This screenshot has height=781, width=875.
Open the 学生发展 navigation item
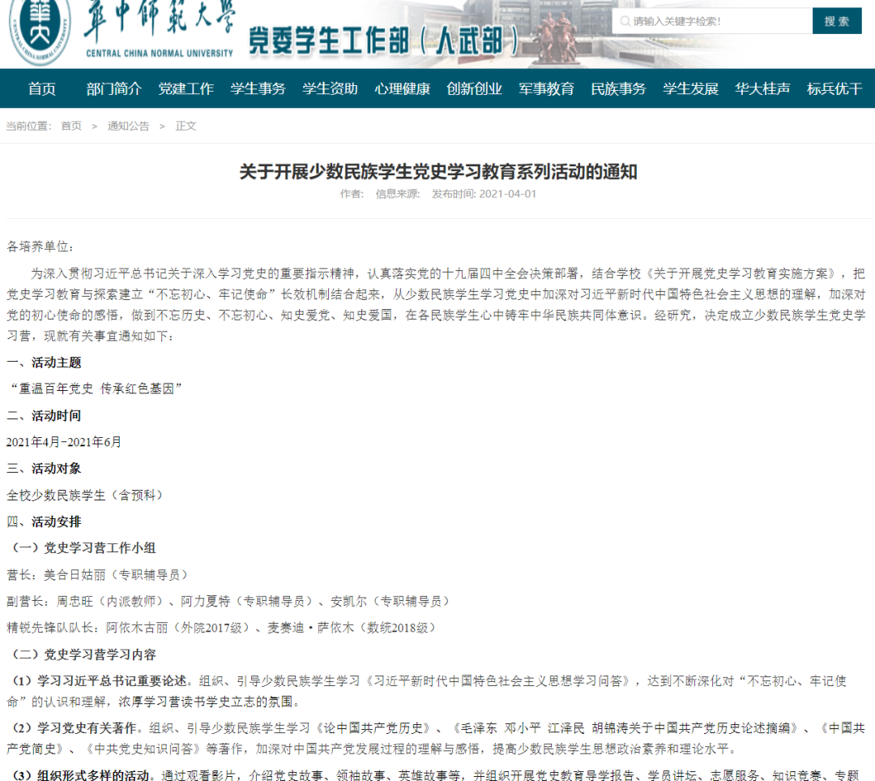[690, 89]
